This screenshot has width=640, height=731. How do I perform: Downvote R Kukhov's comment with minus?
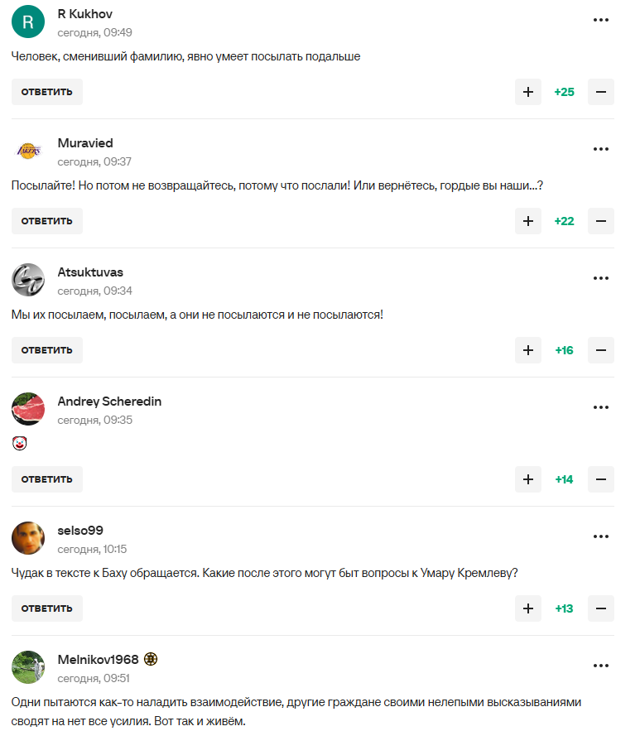(x=601, y=92)
